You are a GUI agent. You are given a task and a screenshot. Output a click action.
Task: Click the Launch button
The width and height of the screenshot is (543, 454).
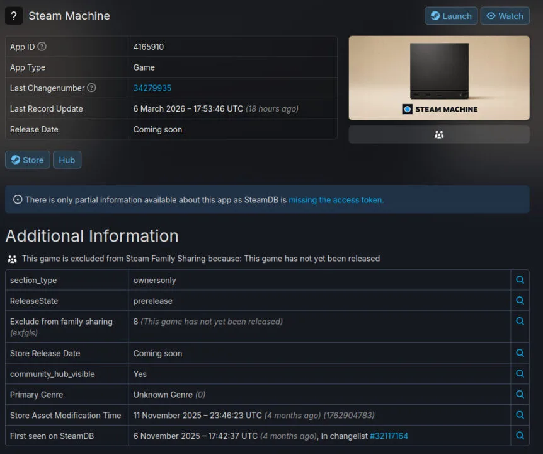(450, 16)
